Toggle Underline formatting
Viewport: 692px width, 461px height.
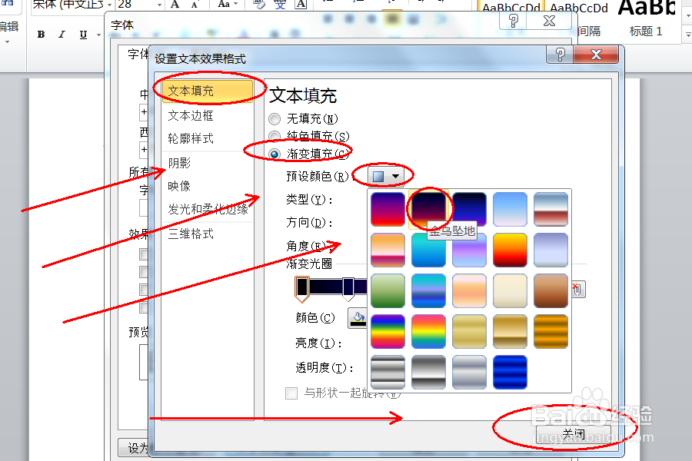83,35
